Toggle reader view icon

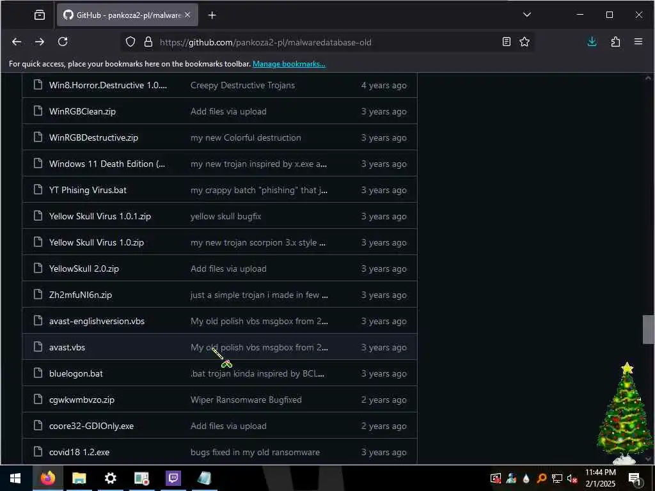point(507,42)
